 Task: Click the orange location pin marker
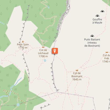55,51
